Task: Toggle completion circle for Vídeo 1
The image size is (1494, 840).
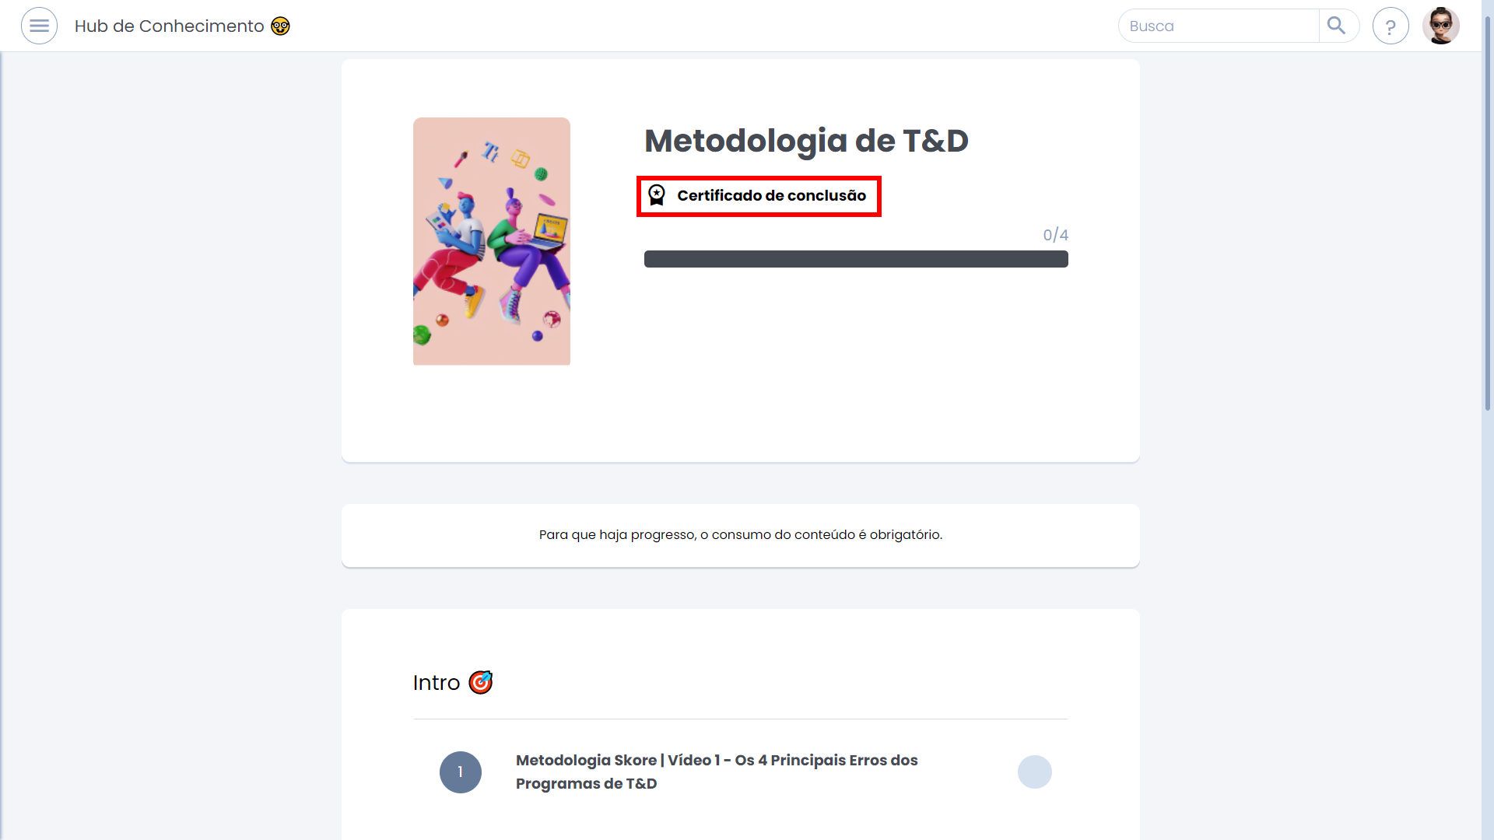Action: coord(1035,772)
